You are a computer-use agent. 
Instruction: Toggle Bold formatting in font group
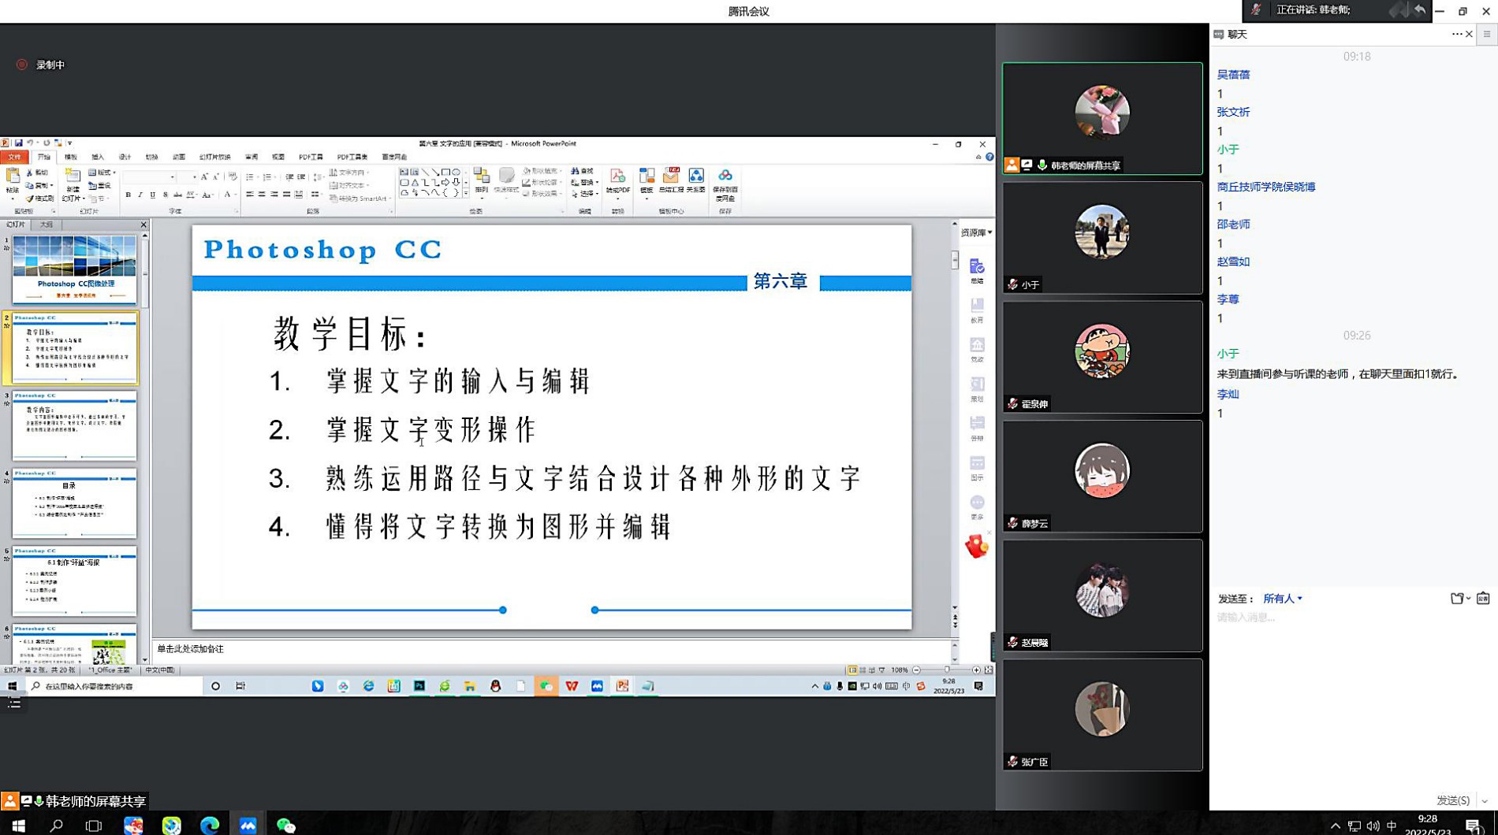pyautogui.click(x=128, y=195)
